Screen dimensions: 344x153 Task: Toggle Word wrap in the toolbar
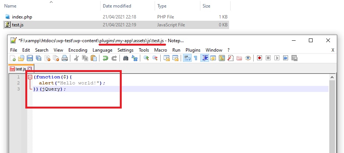pos(187,58)
